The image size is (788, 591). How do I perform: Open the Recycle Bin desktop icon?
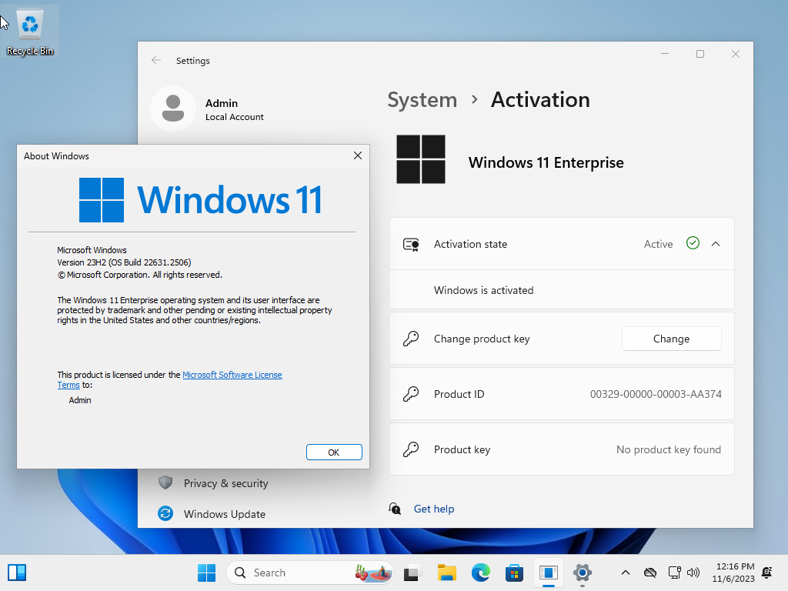point(30,31)
